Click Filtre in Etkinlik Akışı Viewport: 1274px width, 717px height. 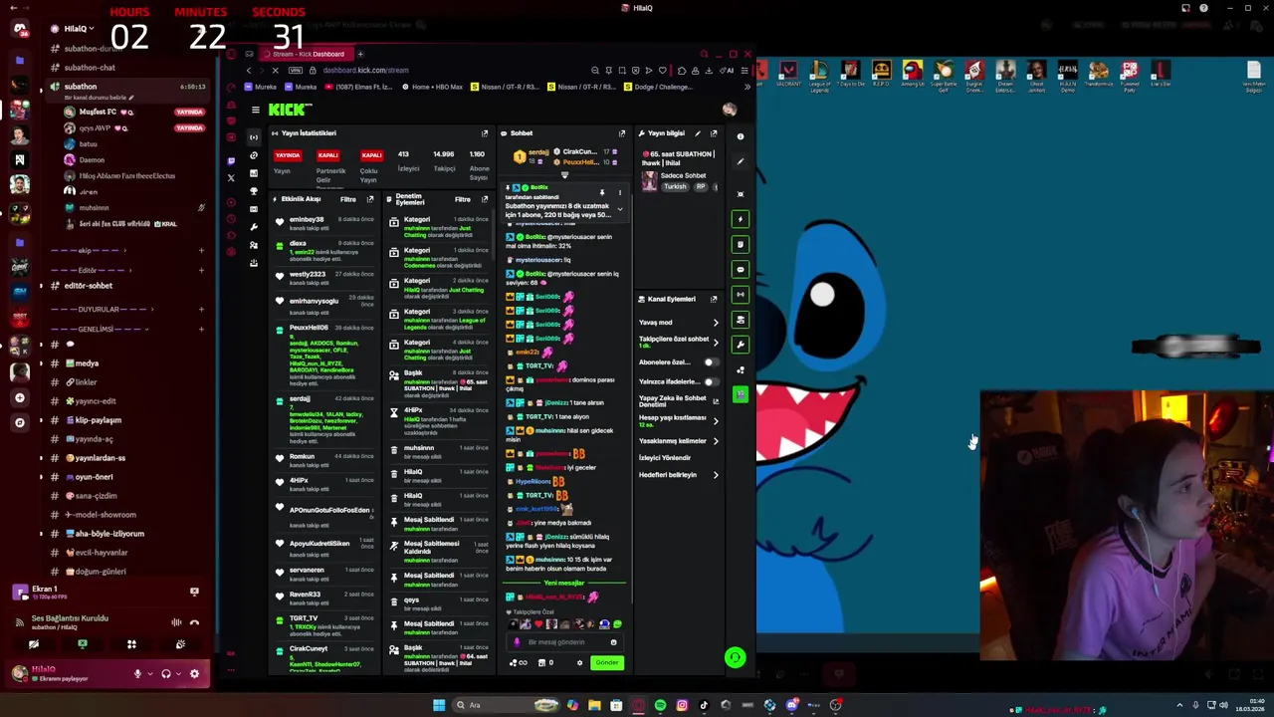348,199
